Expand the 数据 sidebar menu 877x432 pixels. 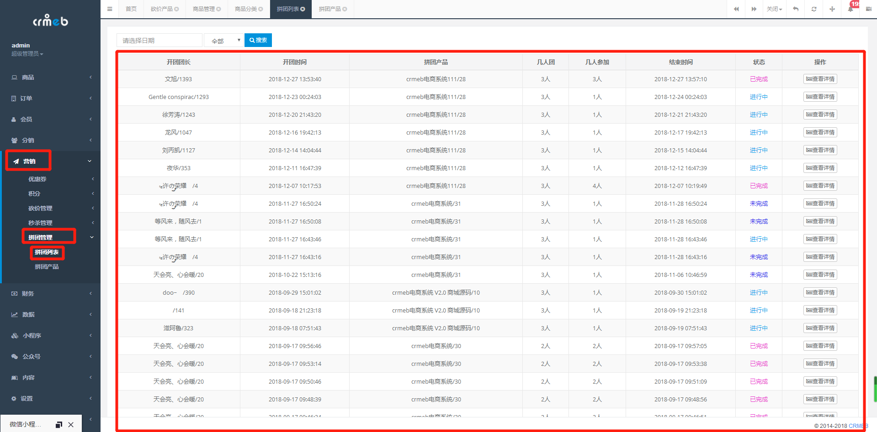click(50, 315)
